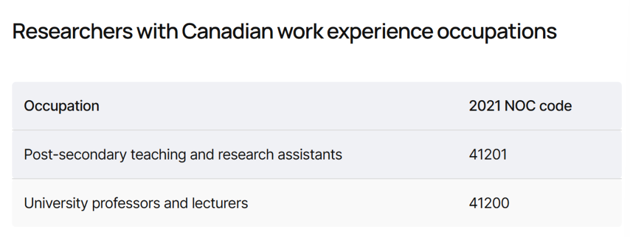Image resolution: width=630 pixels, height=237 pixels.
Task: Click the 'Researchers with Canadian work experience occupations' heading
Action: pyautogui.click(x=284, y=31)
